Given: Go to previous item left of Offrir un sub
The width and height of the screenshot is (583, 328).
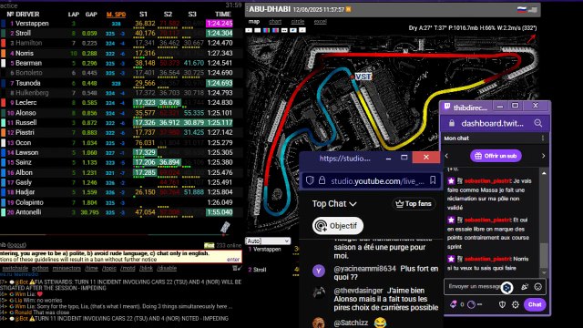Looking at the screenshot, I should 446,156.
